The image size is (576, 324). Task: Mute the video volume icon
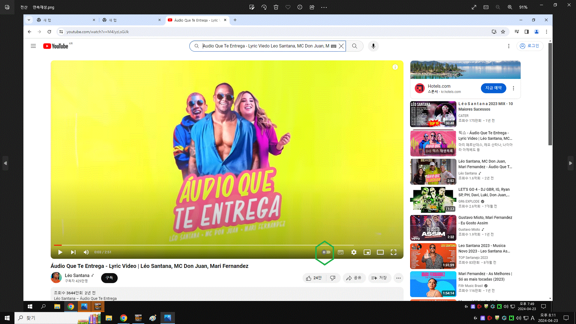86,252
